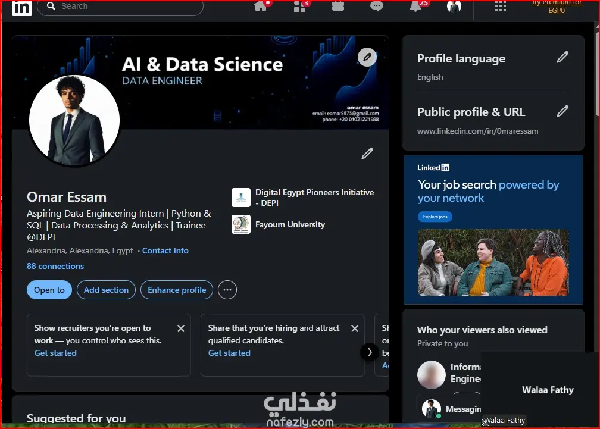The height and width of the screenshot is (429, 600).
Task: View the 88 connections link
Action: point(55,266)
